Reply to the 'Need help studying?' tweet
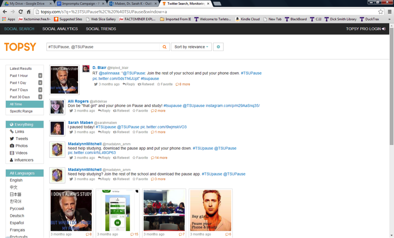The height and width of the screenshot is (238, 394). [104, 179]
